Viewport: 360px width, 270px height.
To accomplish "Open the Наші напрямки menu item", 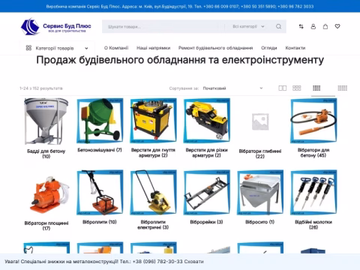I will coord(153,48).
